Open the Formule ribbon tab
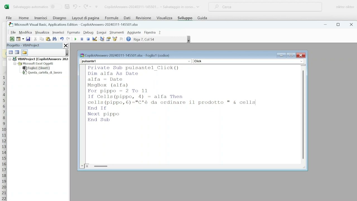The width and height of the screenshot is (357, 201). (112, 18)
